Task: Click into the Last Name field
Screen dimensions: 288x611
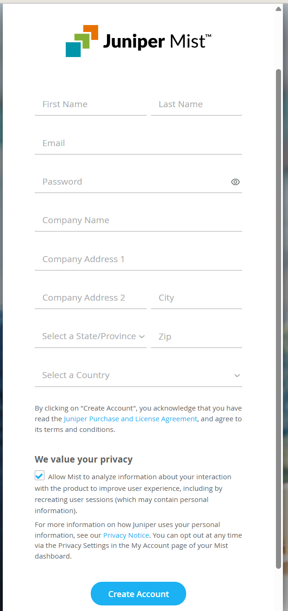Action: [196, 104]
